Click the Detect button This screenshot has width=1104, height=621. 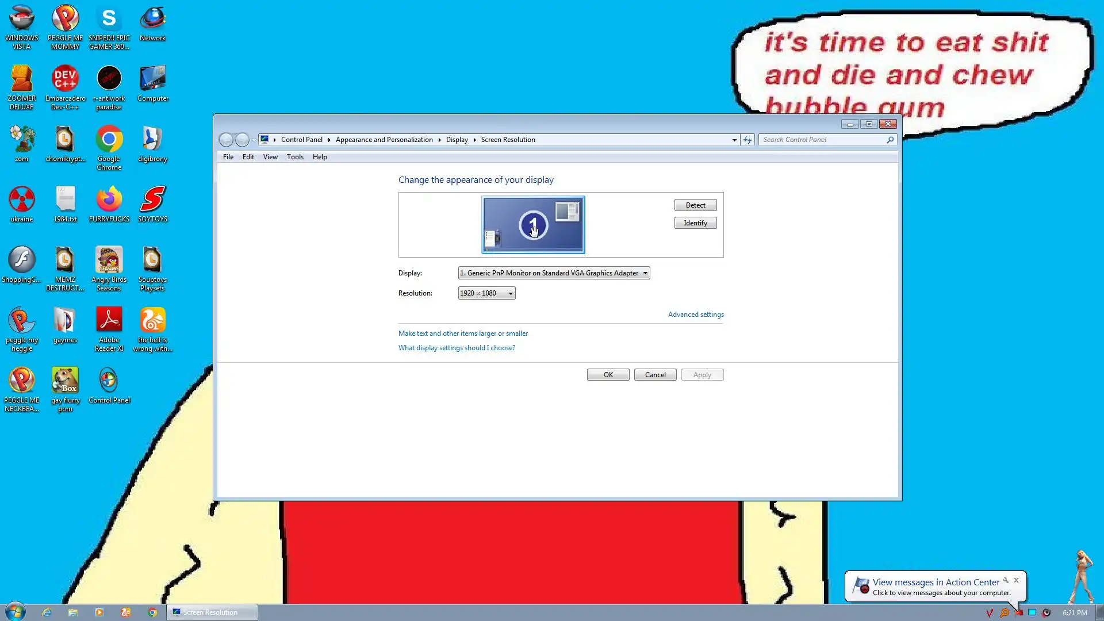pos(695,205)
